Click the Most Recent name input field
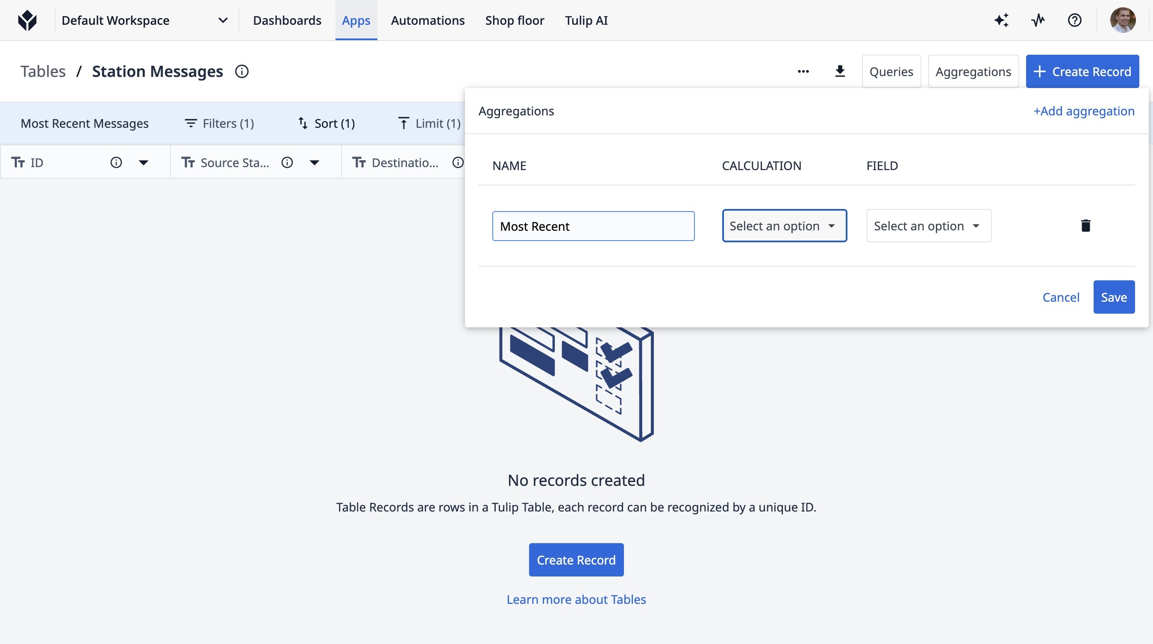The height and width of the screenshot is (644, 1153). [x=593, y=226]
